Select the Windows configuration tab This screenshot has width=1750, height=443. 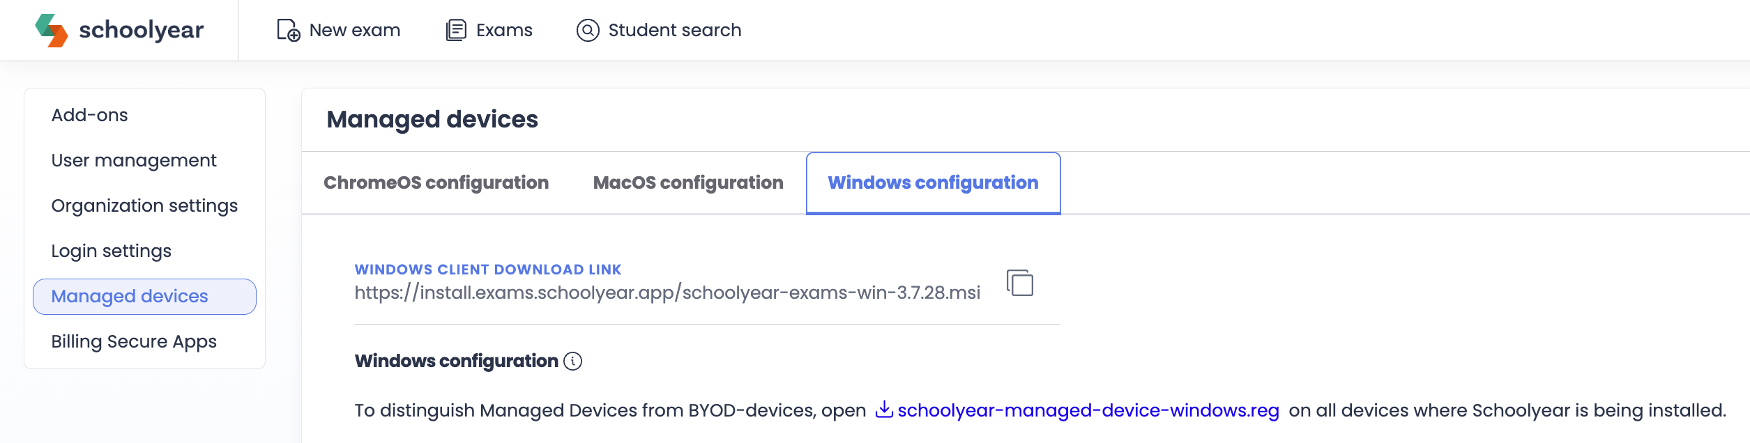coord(933,183)
